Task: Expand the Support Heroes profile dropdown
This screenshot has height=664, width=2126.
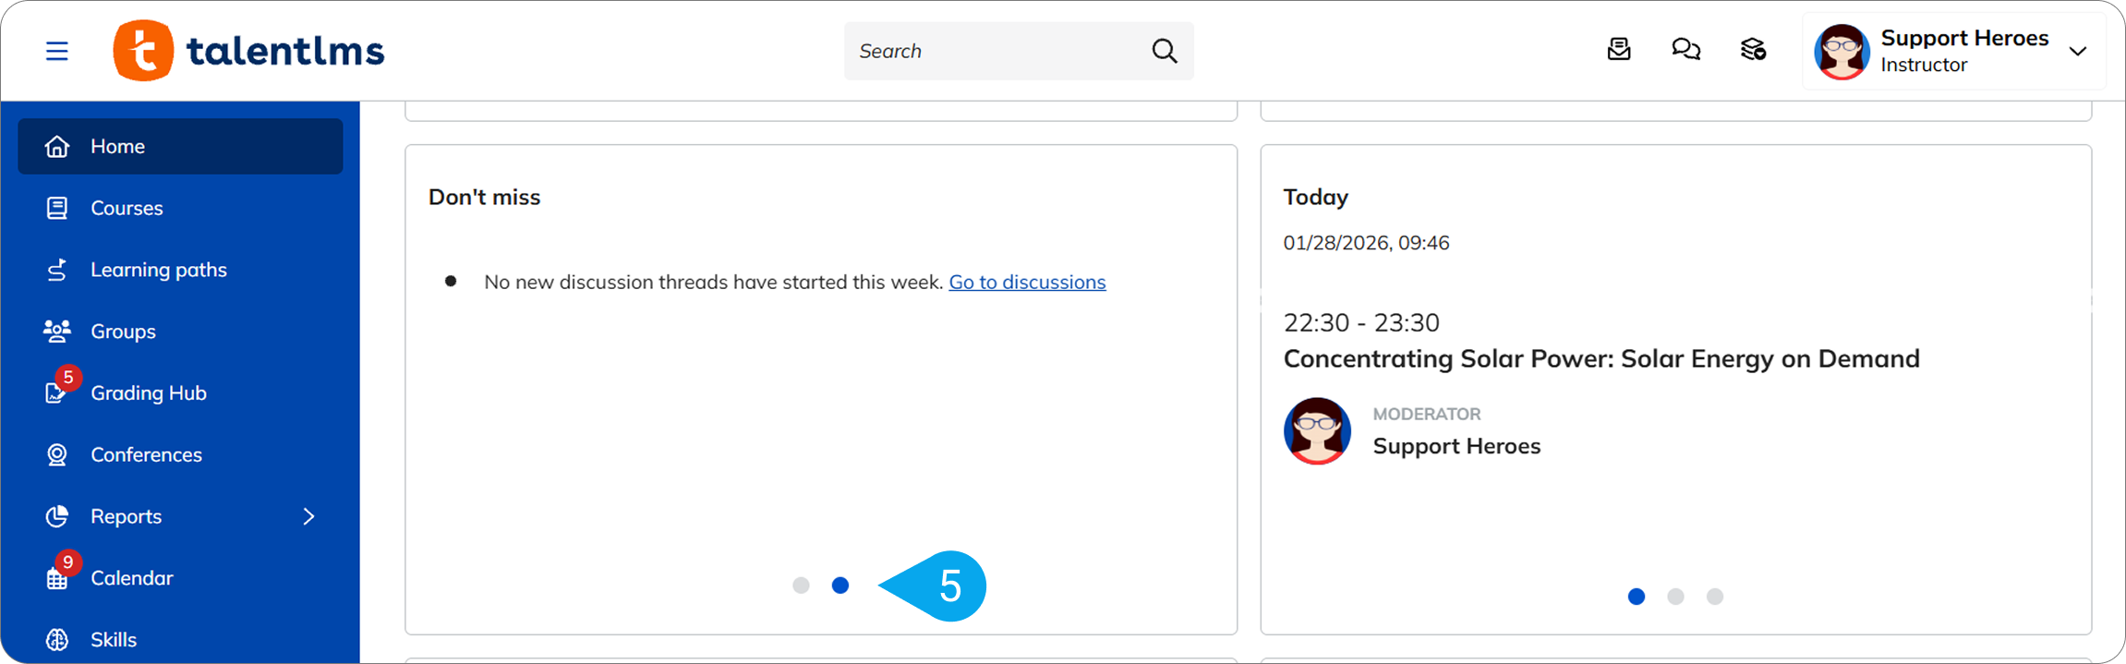Action: [2077, 51]
